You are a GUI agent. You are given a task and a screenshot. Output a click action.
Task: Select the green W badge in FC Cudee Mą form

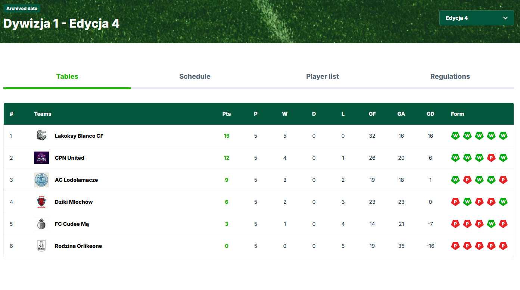click(x=491, y=224)
